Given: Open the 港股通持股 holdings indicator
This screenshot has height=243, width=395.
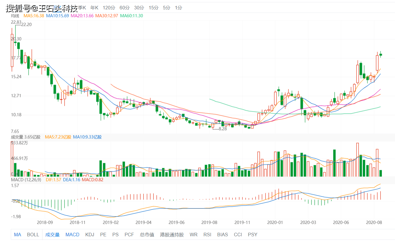Looking at the screenshot, I should [x=172, y=235].
